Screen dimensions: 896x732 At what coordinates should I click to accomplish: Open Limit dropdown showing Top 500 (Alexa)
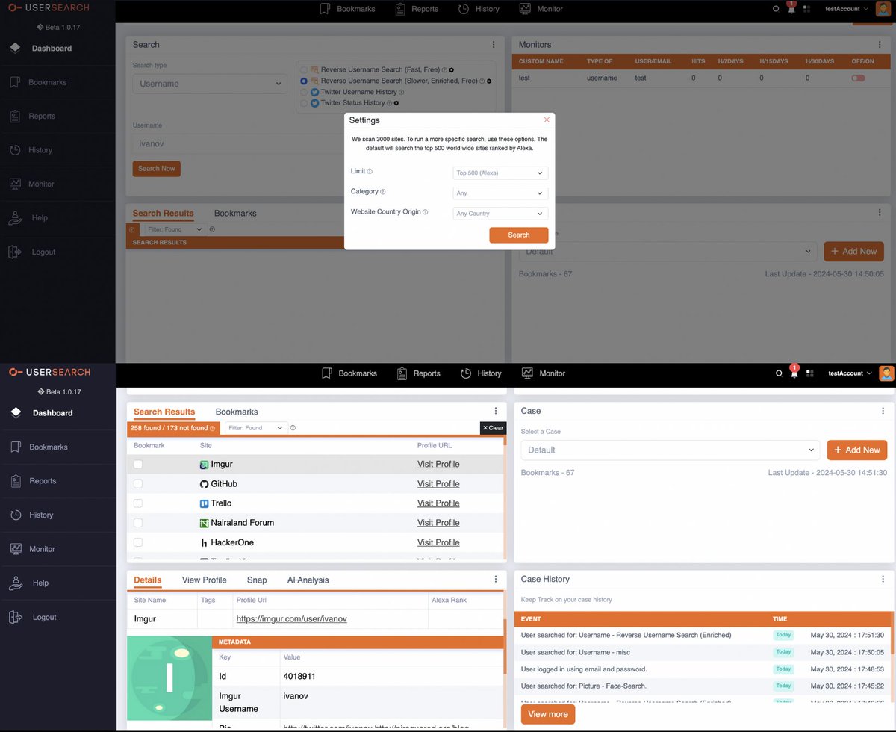pyautogui.click(x=500, y=173)
